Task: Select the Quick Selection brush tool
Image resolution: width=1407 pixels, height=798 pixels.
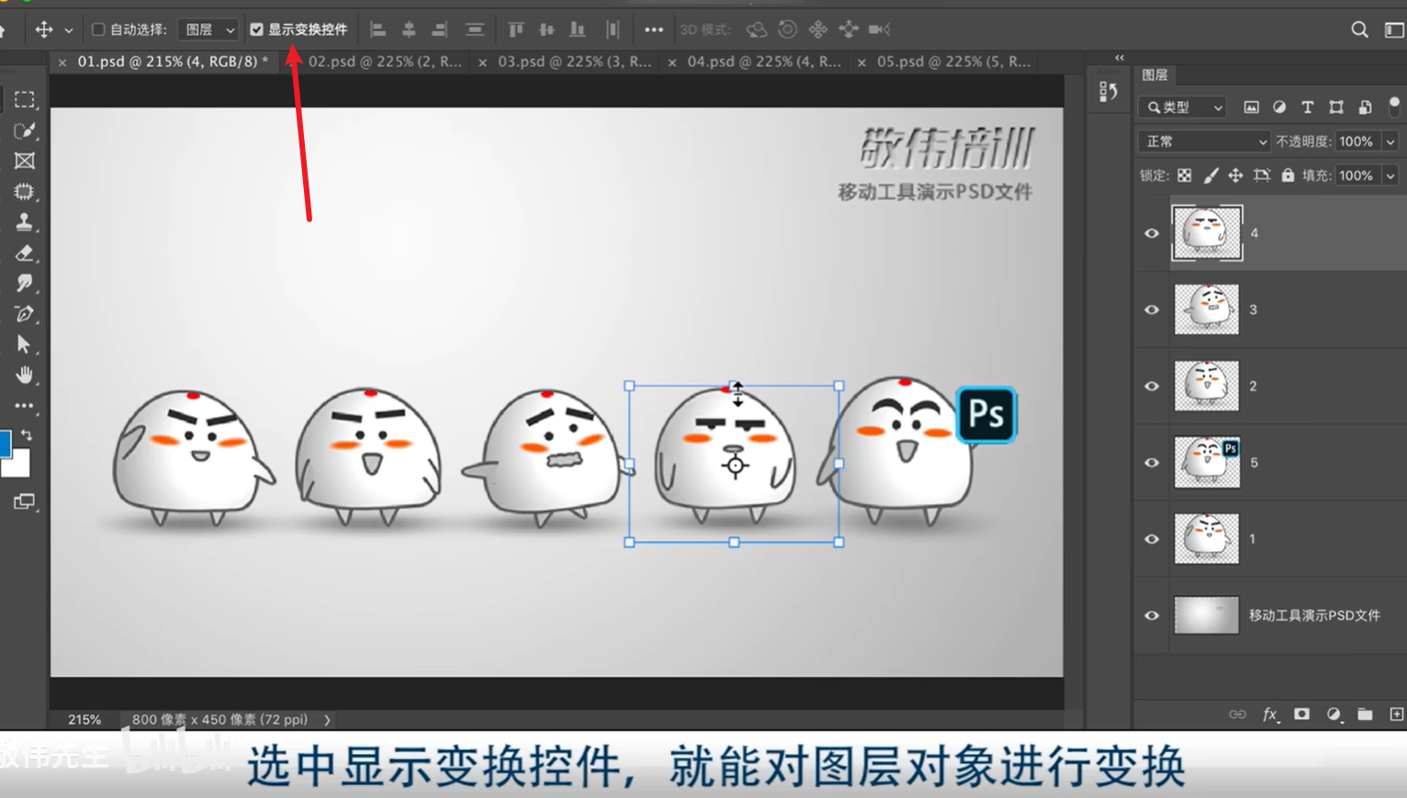Action: coord(25,130)
